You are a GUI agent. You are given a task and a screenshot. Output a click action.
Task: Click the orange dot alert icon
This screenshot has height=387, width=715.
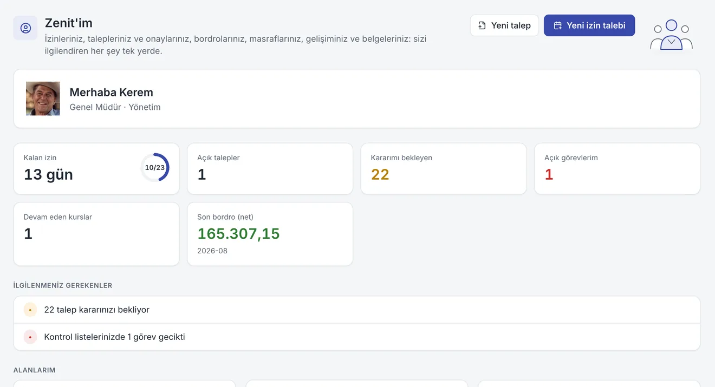pyautogui.click(x=30, y=310)
